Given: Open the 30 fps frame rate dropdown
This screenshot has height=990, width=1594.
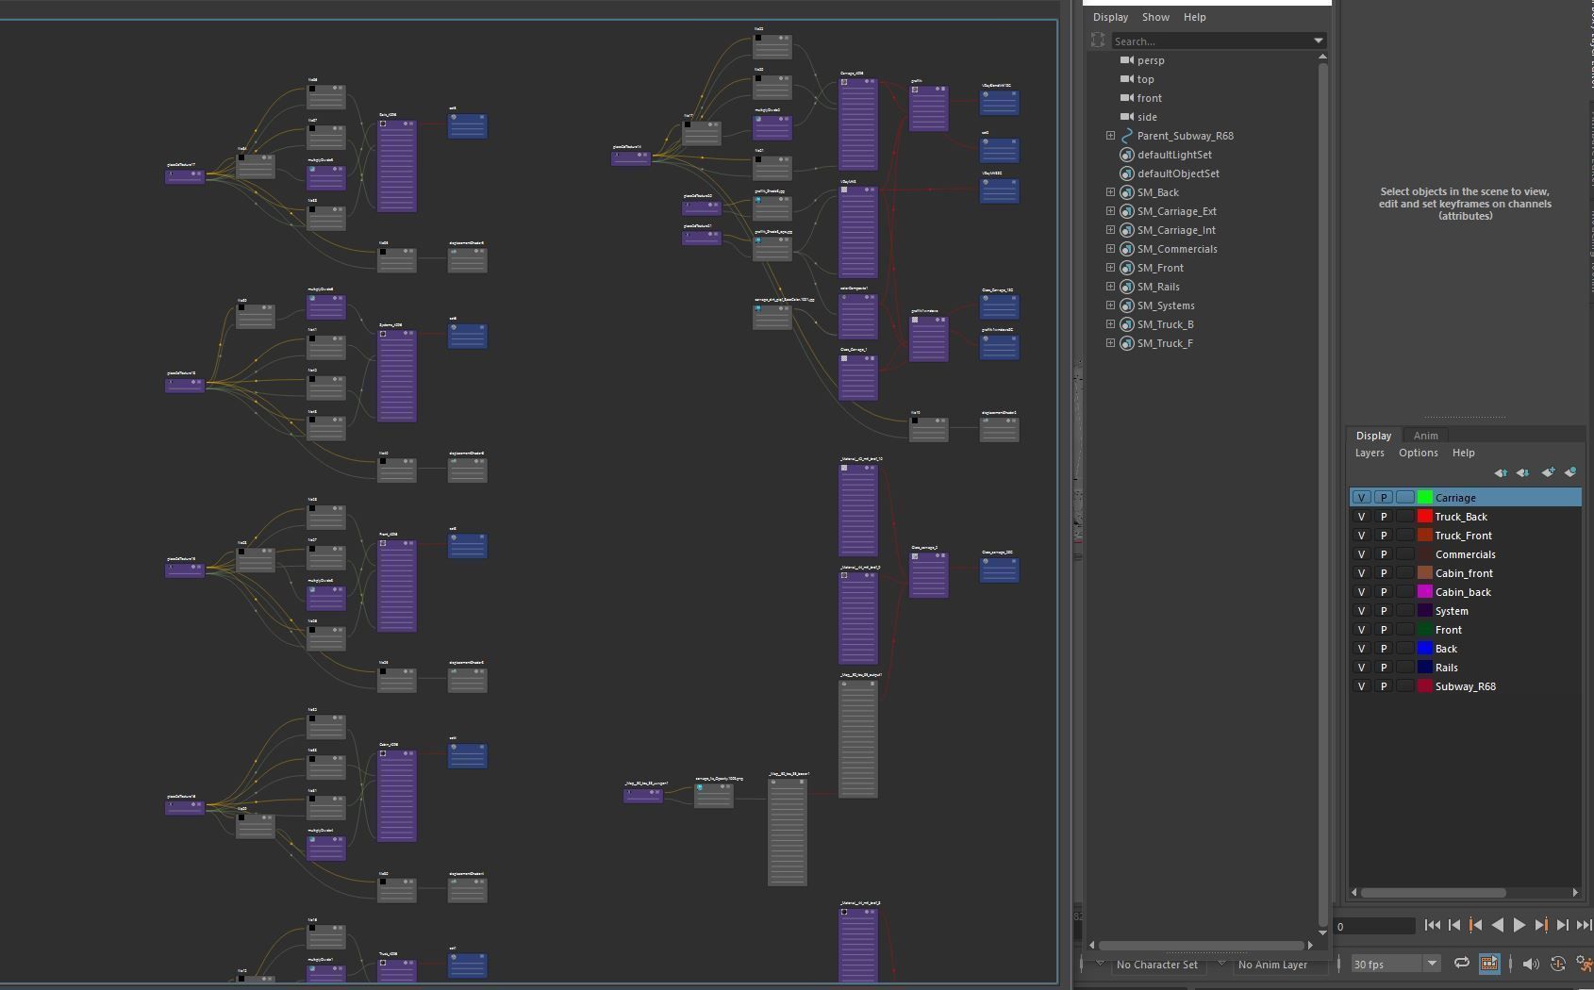Looking at the screenshot, I should 1431,964.
